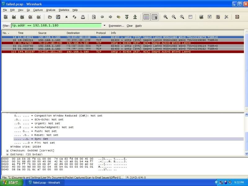Select the Syn: Set flag line
This screenshot has width=248, height=186.
pyautogui.click(x=128, y=139)
